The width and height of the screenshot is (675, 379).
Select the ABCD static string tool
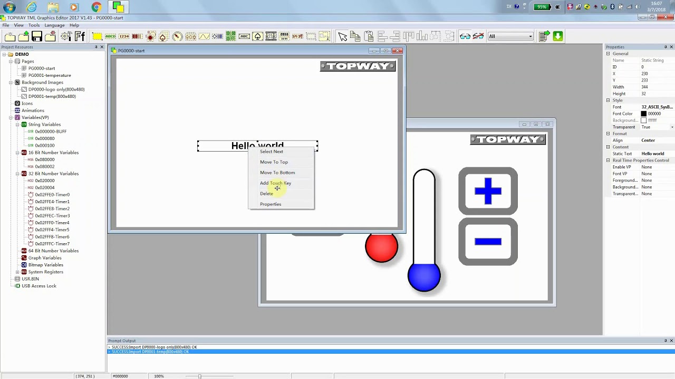[110, 36]
